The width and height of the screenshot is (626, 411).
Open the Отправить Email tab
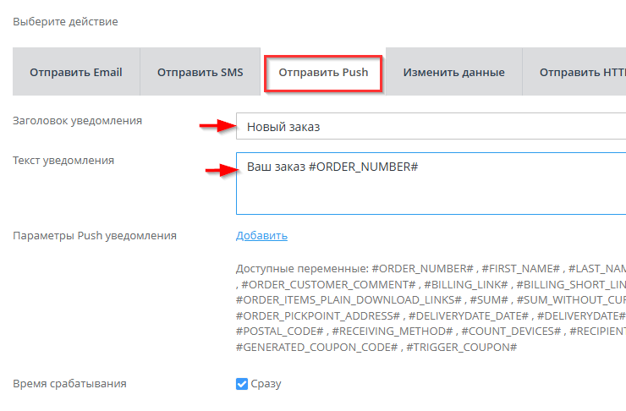[76, 72]
